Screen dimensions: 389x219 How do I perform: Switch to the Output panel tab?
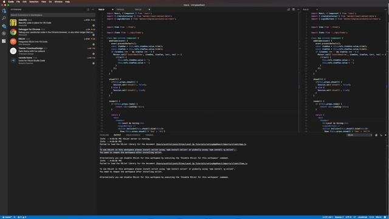click(117, 135)
